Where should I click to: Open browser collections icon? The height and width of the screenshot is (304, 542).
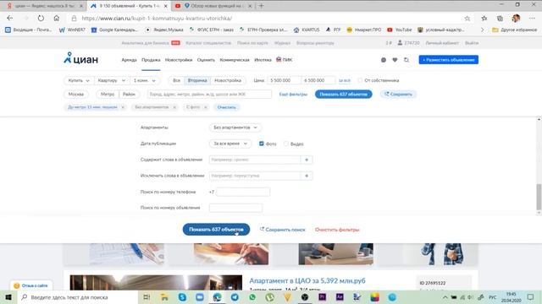(500, 19)
